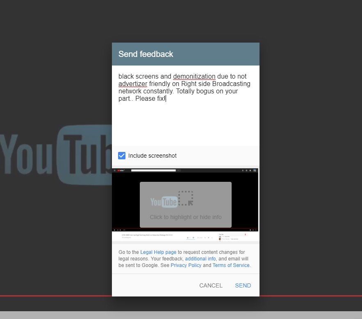Click the screenshot preview to highlight info
Viewport: 362px width, 319px height.
(x=185, y=205)
